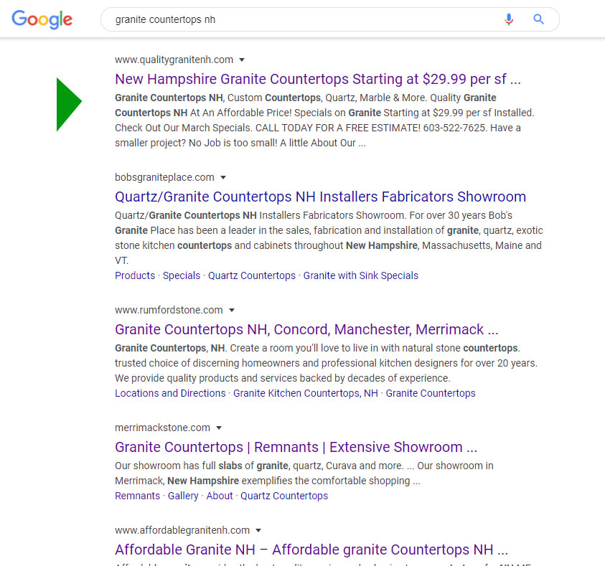
Task: Click the www.qualitygranitenh.com URL text
Action: [x=174, y=60]
